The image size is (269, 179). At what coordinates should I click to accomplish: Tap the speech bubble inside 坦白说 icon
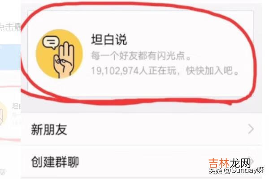coord(51,42)
